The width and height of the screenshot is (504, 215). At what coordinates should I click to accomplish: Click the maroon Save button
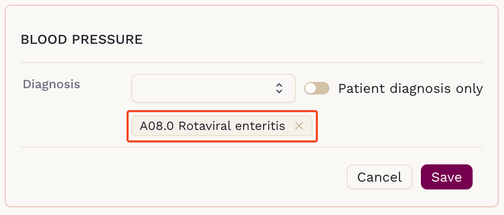point(446,177)
